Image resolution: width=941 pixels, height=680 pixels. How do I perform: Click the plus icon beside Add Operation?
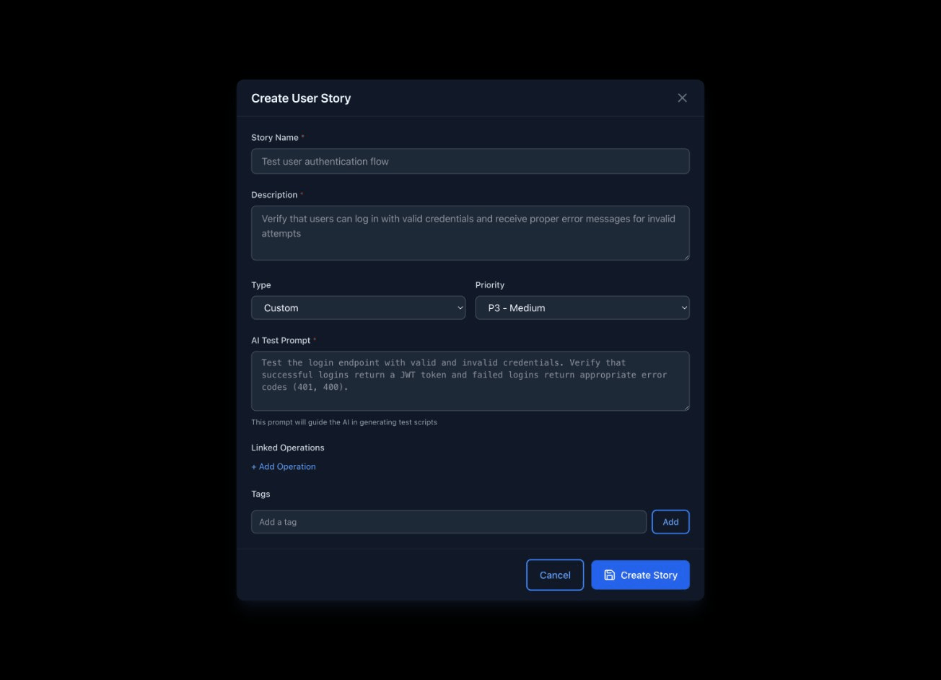[x=254, y=466]
